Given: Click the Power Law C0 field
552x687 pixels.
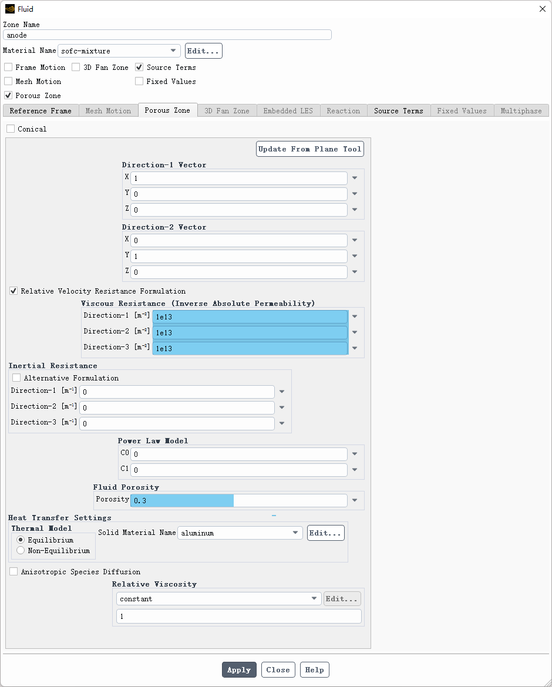Looking at the screenshot, I should click(239, 454).
